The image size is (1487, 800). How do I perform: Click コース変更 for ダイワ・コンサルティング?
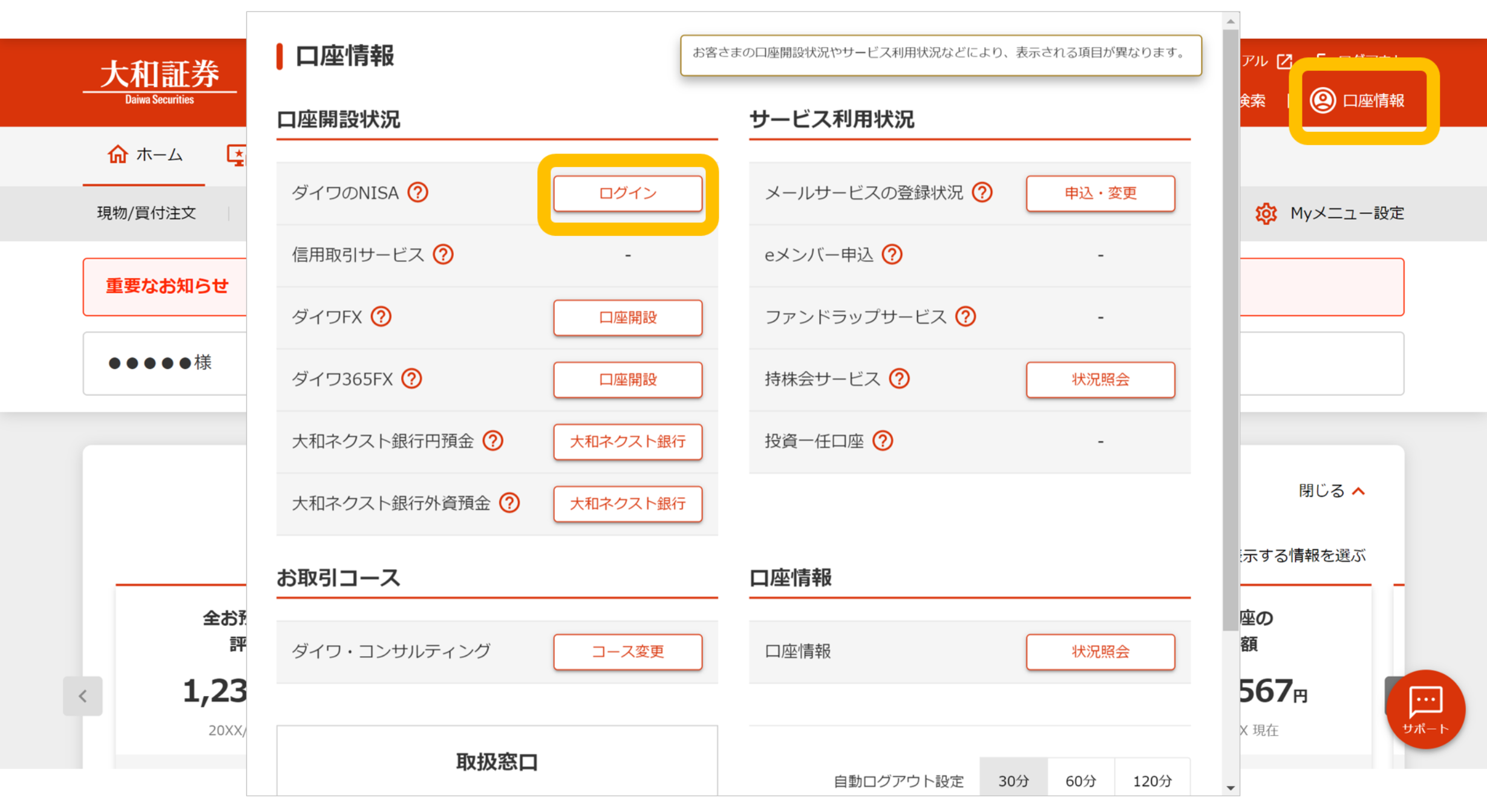pyautogui.click(x=627, y=652)
